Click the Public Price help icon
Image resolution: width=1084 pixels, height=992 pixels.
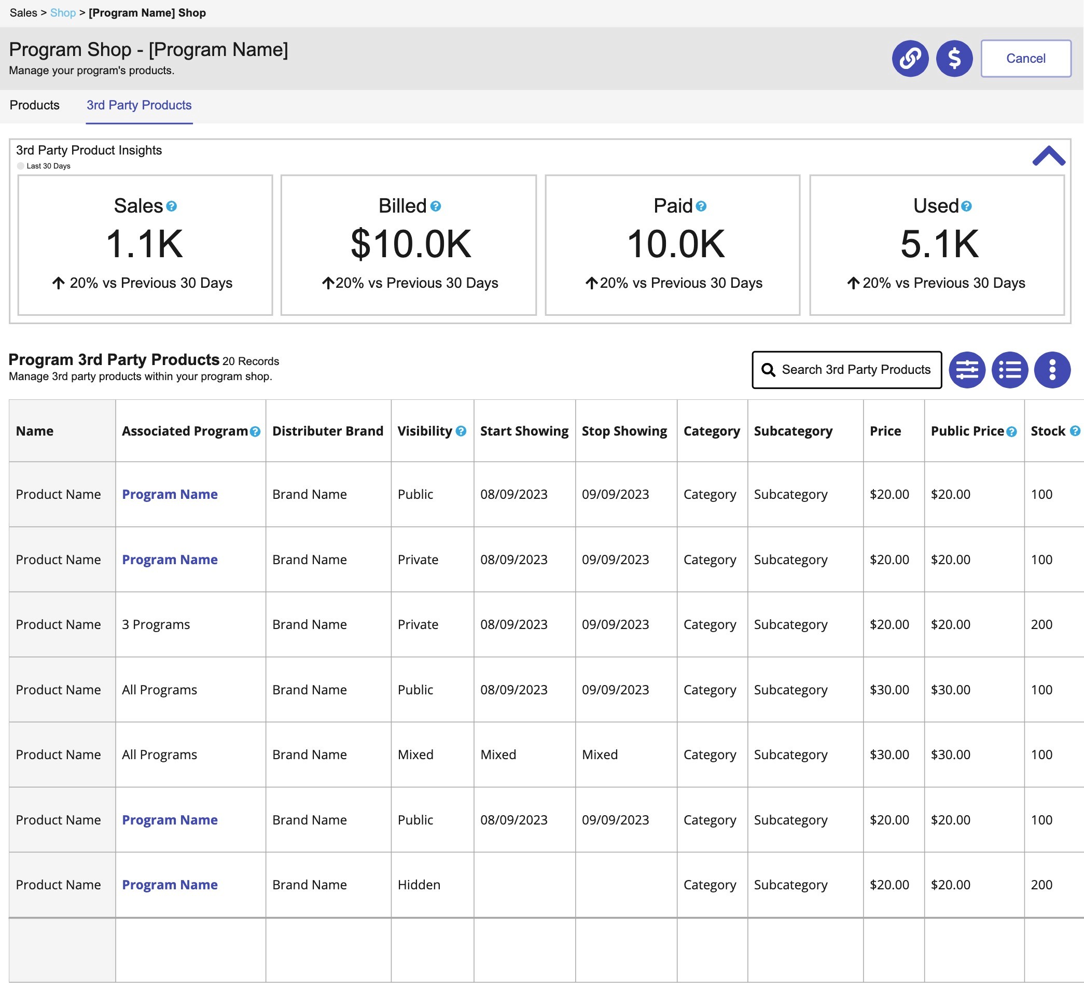tap(1011, 432)
